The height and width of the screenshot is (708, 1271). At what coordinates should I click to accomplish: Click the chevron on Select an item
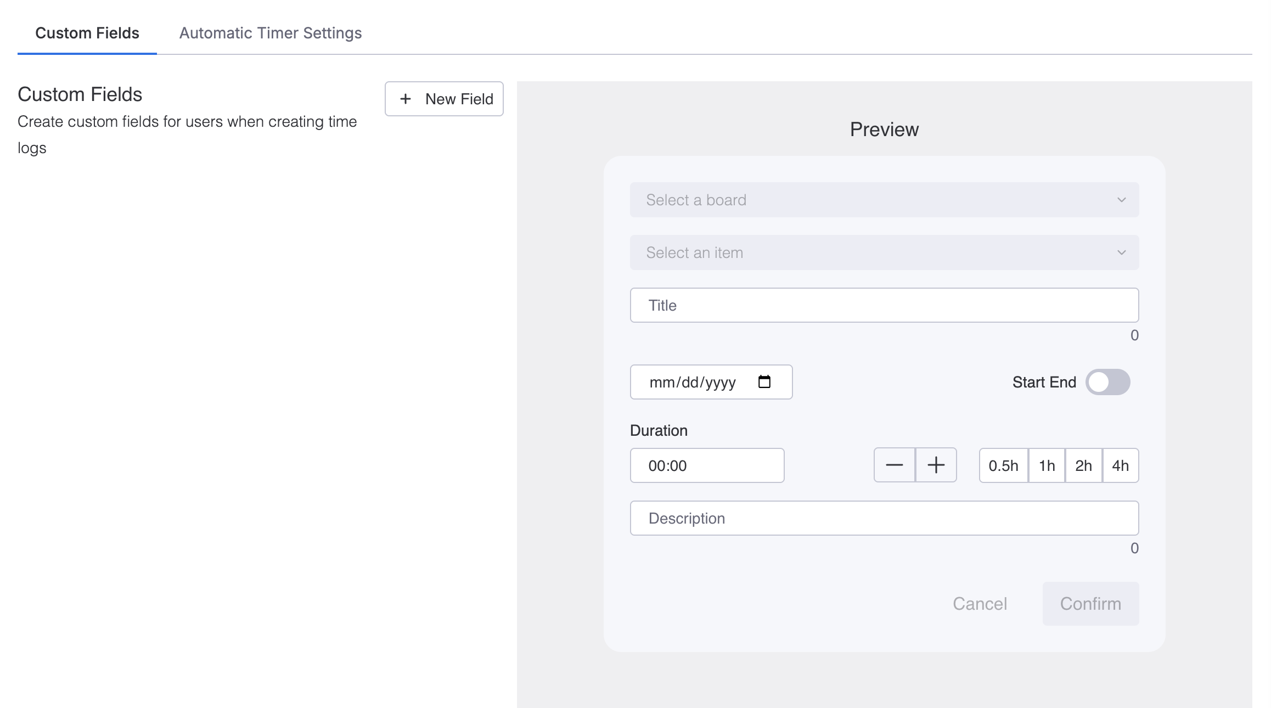click(x=1122, y=252)
